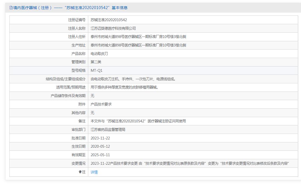301x187 pixels.
Task: Click the 有效期至 label
Action: 79,155
